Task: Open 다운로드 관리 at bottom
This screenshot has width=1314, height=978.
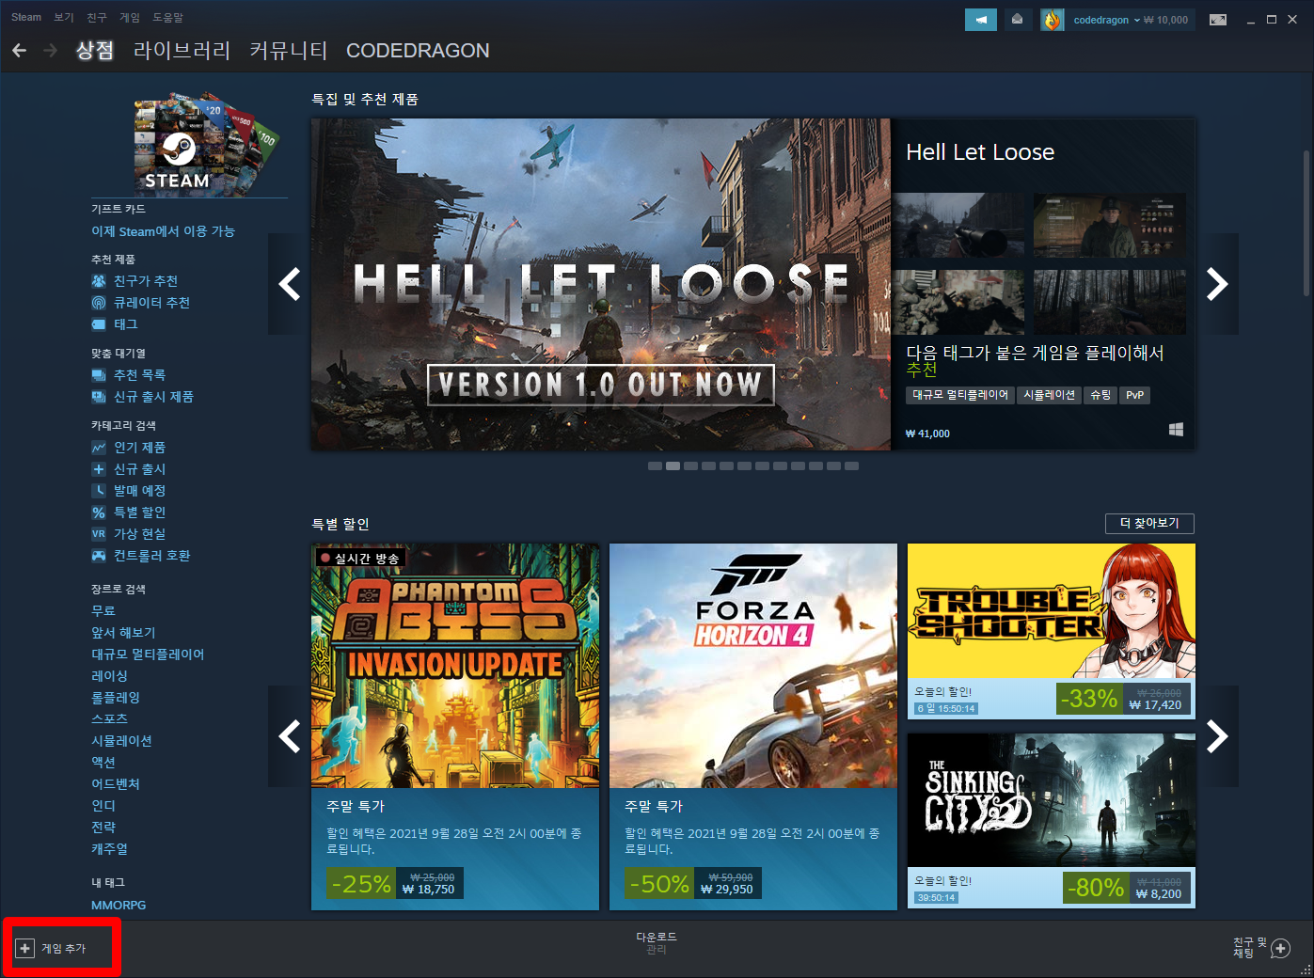Action: point(657,943)
